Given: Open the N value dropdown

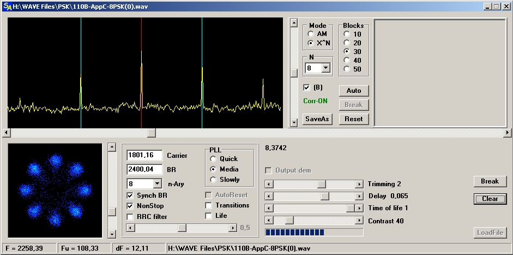Looking at the screenshot, I should pos(326,68).
